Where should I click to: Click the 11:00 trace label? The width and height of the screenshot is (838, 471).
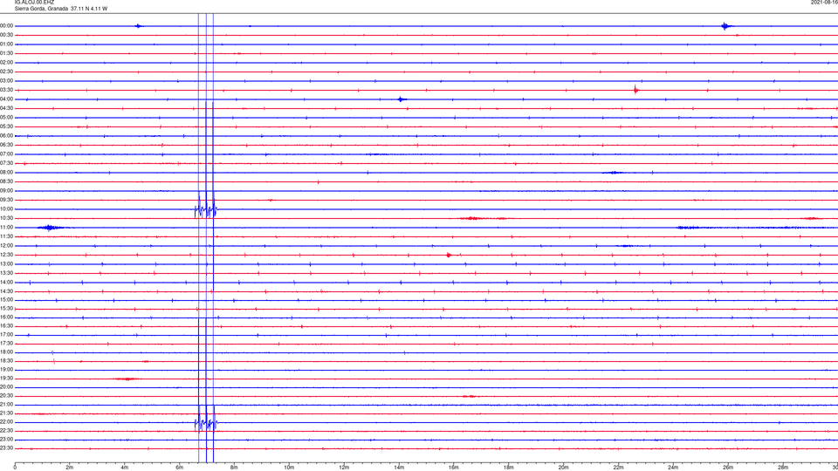click(6, 228)
